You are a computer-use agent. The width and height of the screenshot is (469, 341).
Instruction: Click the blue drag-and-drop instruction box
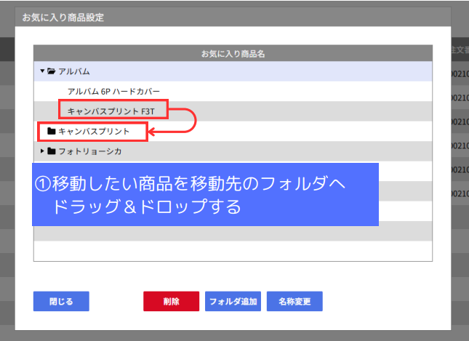(206, 194)
